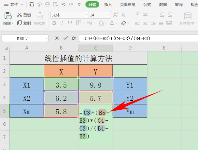Open the clear eraser dropdown arrow

tap(128, 23)
